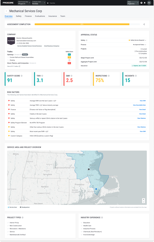
Task: Click the yellow assessment completion progress bar
Action: click(x=82, y=24)
